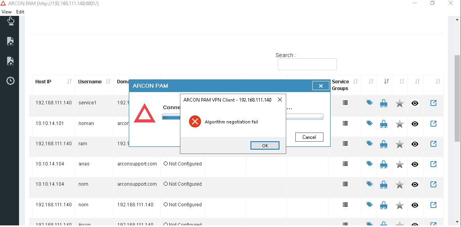Click the lock icon in service1 row
Viewport: 461px width, 227px height.
pos(383,103)
